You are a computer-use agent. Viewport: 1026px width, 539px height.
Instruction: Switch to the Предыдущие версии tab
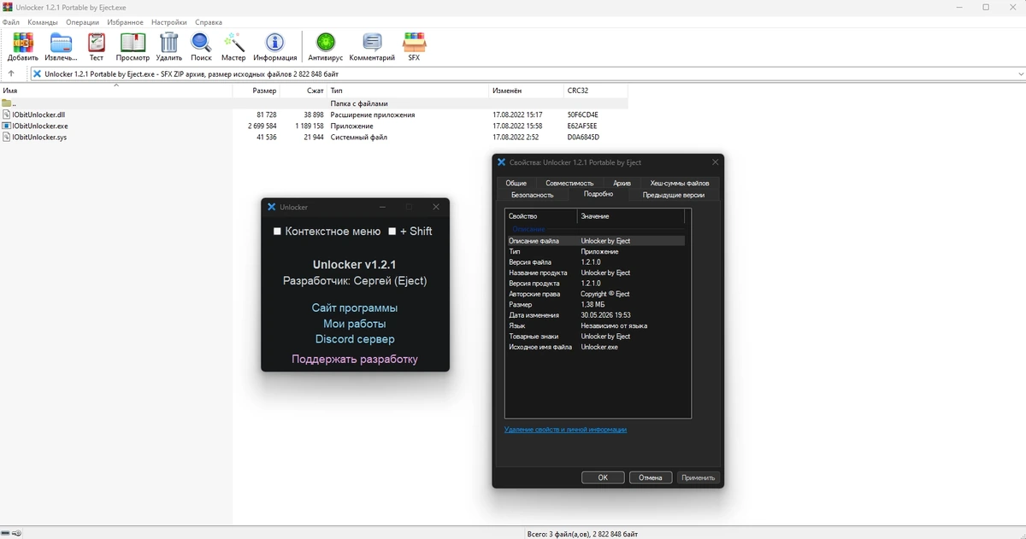[x=674, y=195]
